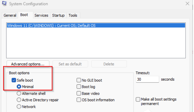Viewport: 194px width, 112px height.
Task: Open the Services tab
Action: (x=41, y=15)
